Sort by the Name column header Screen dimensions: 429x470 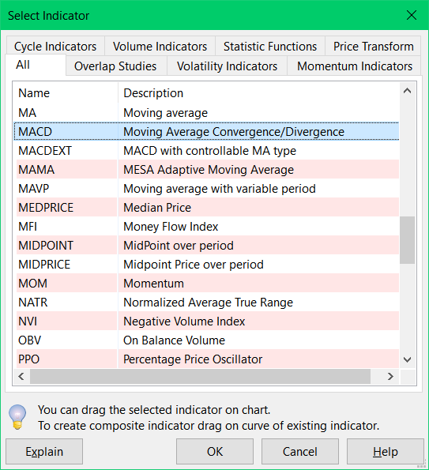pyautogui.click(x=66, y=93)
